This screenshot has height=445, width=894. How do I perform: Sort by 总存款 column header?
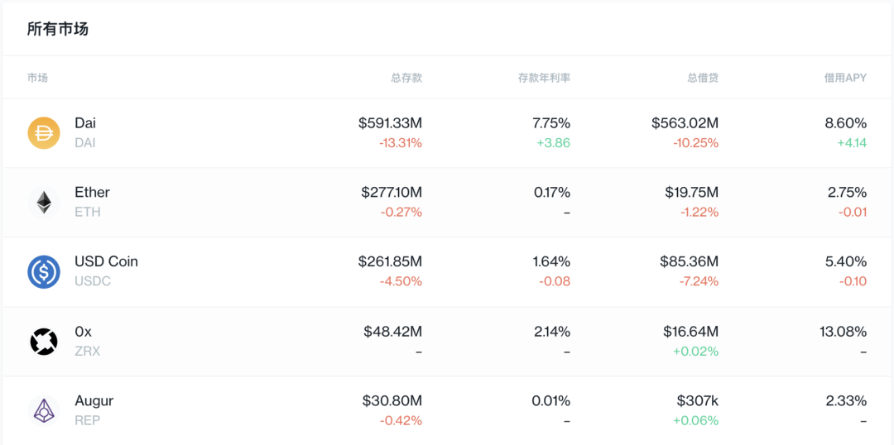point(406,78)
